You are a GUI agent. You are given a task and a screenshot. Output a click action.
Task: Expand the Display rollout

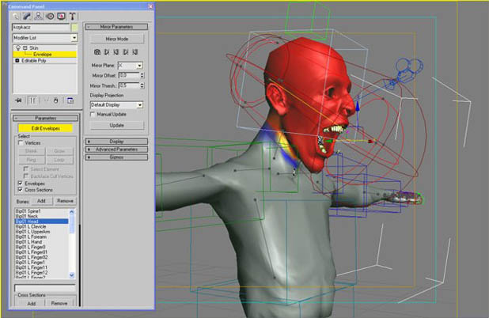[116, 142]
